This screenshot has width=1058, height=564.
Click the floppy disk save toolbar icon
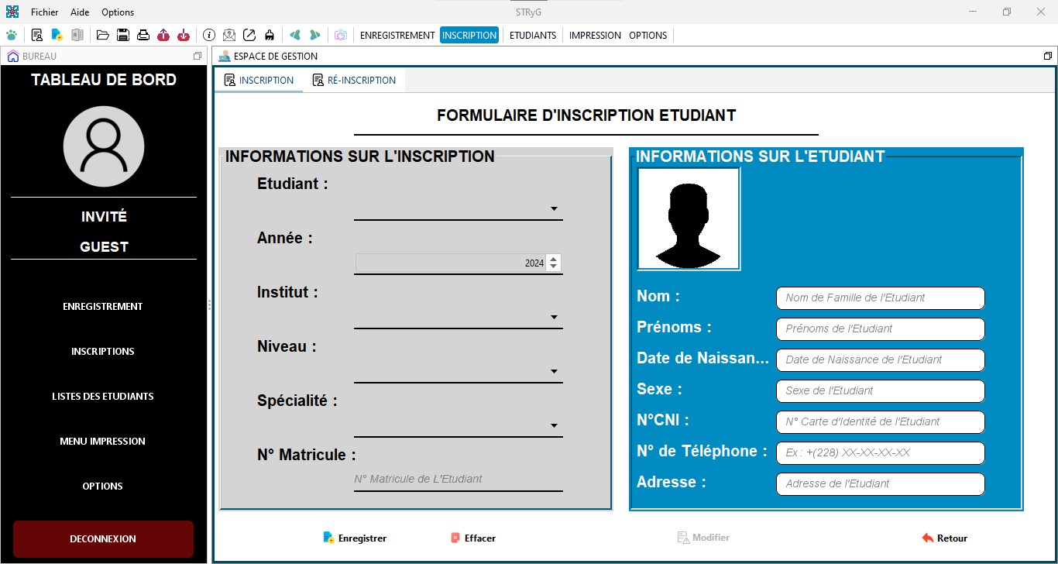tap(122, 35)
